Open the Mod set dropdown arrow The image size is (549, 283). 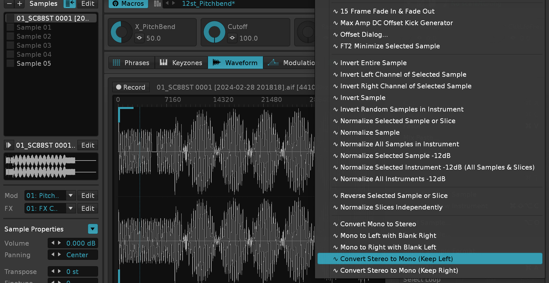tap(71, 196)
